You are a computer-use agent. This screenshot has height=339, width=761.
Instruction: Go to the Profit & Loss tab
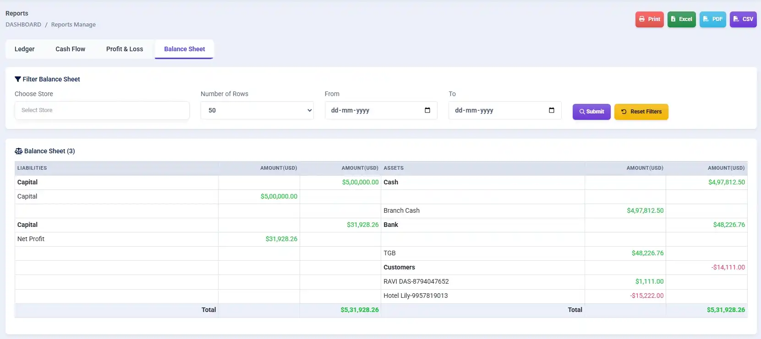(x=125, y=49)
